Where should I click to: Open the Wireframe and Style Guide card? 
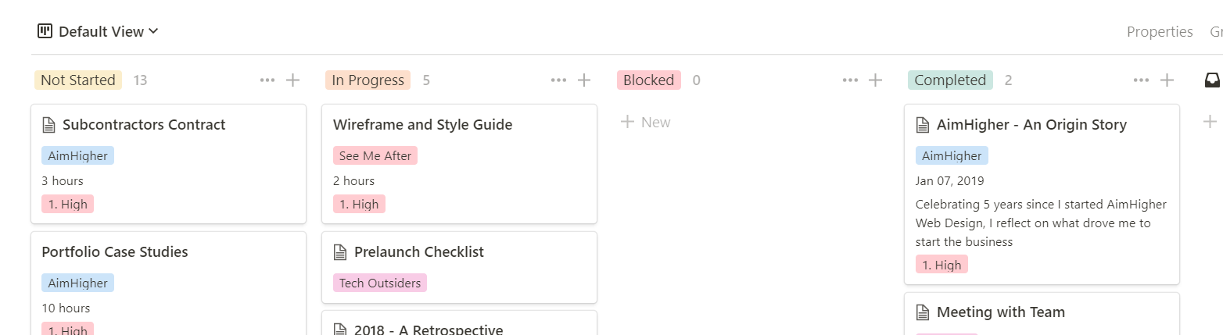click(422, 125)
